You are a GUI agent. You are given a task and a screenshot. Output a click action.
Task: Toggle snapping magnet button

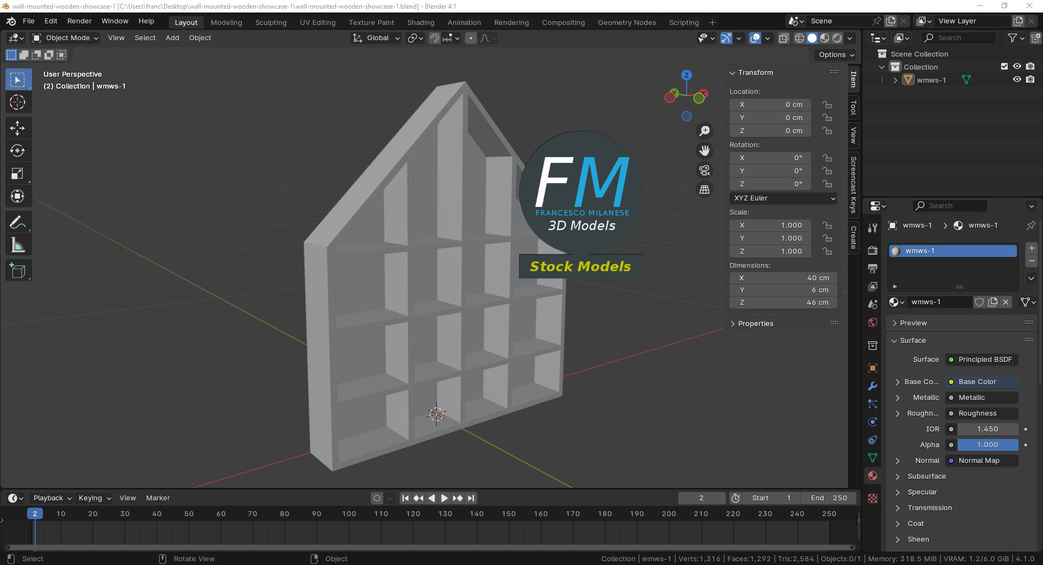coord(435,38)
